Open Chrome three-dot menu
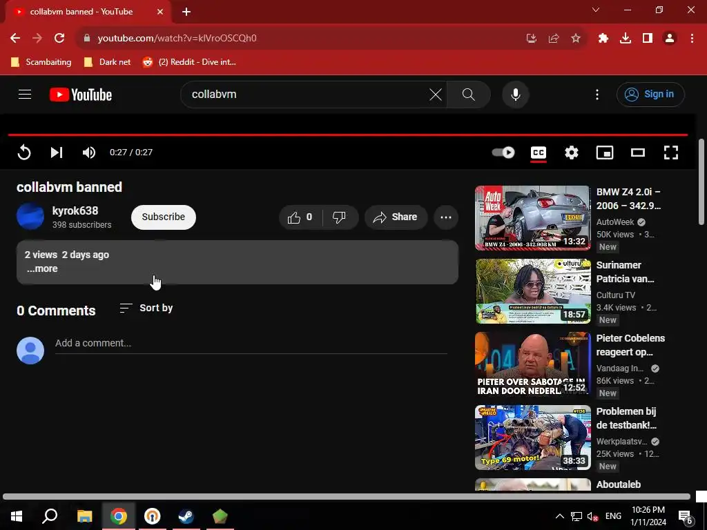This screenshot has height=530, width=707. 692,39
